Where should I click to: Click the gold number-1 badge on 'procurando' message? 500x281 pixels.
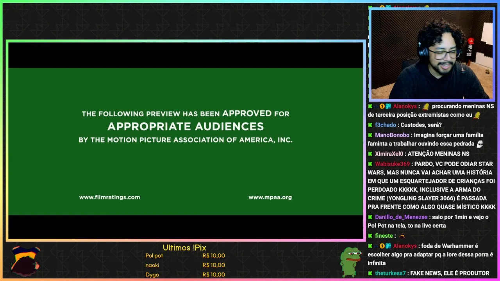point(382,106)
